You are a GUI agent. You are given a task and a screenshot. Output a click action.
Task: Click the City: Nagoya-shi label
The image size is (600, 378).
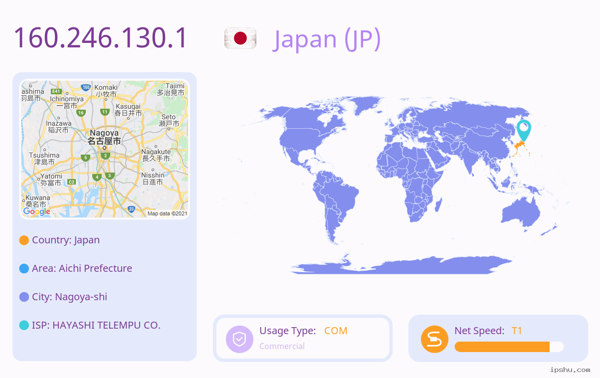click(69, 297)
